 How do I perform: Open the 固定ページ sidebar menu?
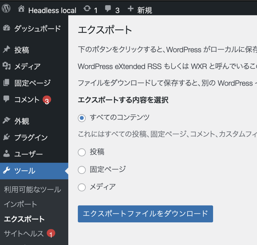point(34,83)
